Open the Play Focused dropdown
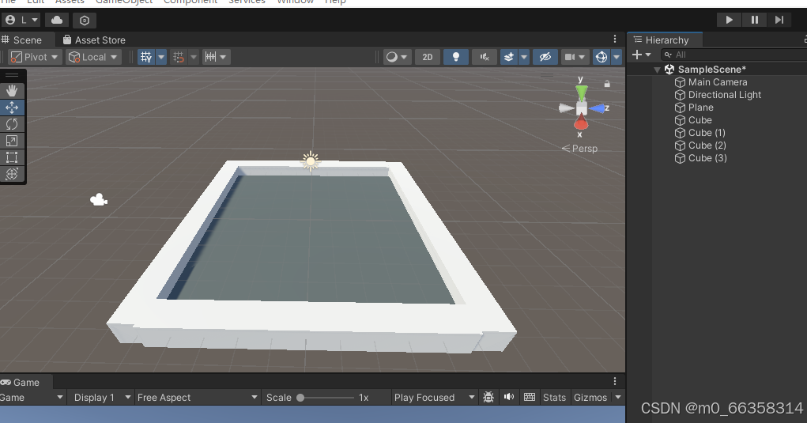This screenshot has width=807, height=423. [x=433, y=397]
